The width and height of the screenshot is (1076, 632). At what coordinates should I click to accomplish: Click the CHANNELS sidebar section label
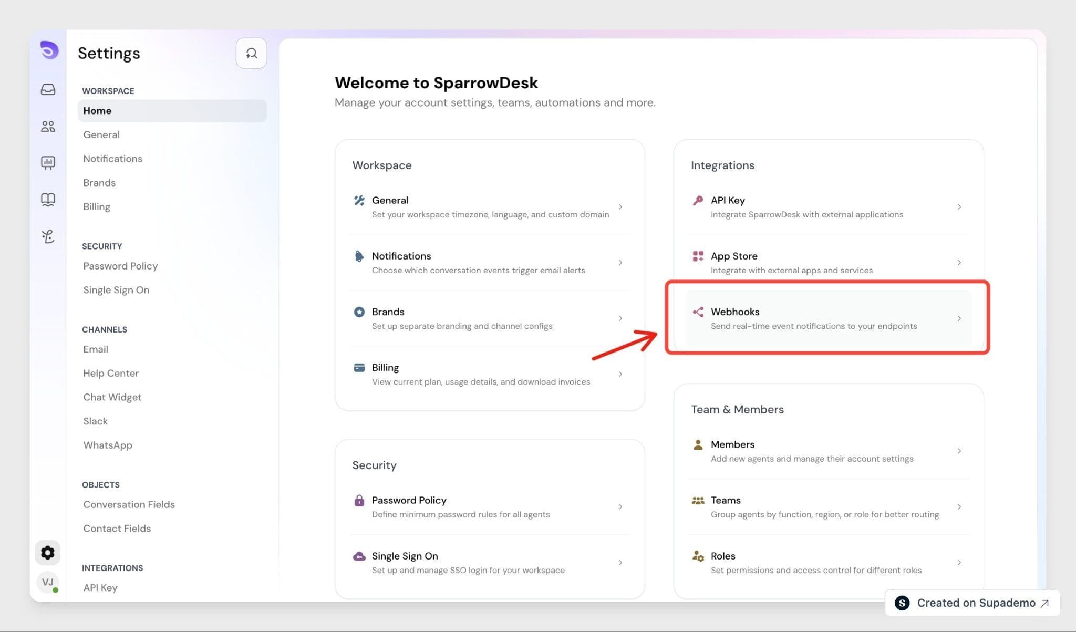pos(104,329)
